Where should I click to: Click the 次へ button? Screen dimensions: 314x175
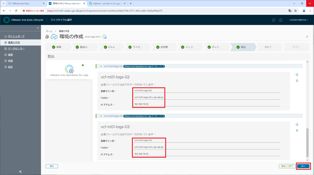pyautogui.click(x=303, y=166)
